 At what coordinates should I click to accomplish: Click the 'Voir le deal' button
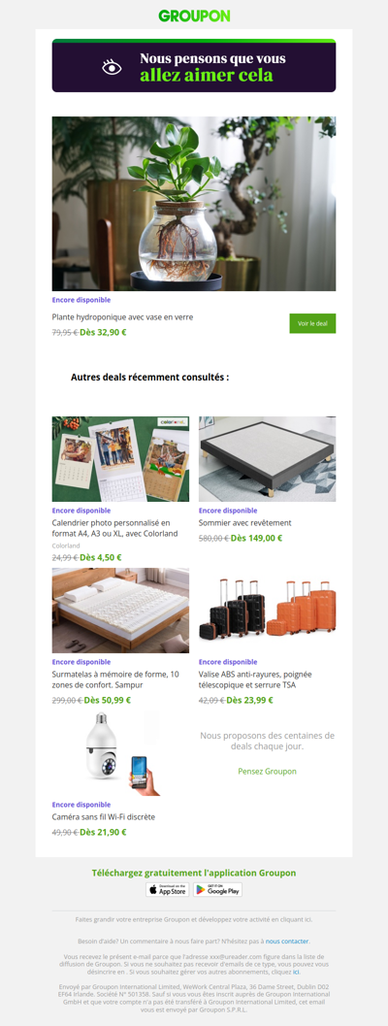[x=312, y=323]
